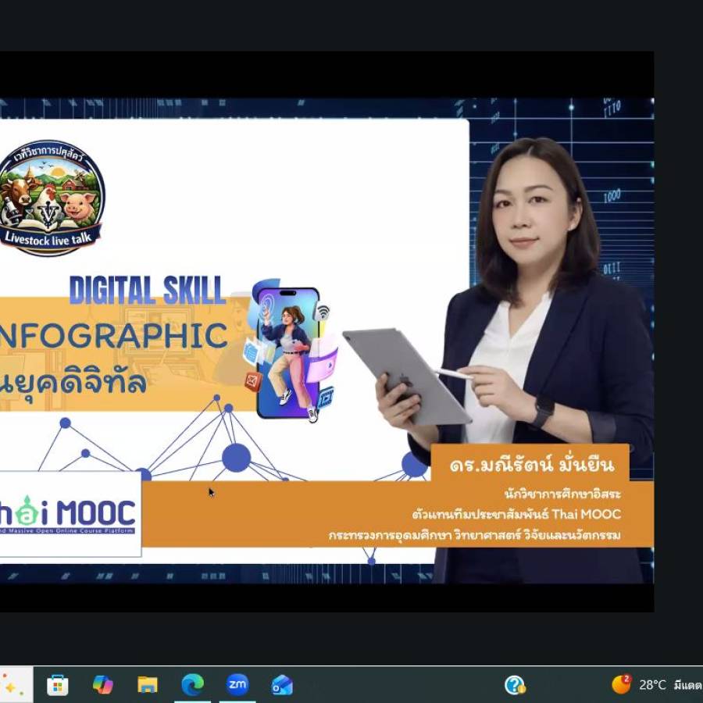
Task: Open the Microsoft Store from the taskbar
Action: pos(56,687)
